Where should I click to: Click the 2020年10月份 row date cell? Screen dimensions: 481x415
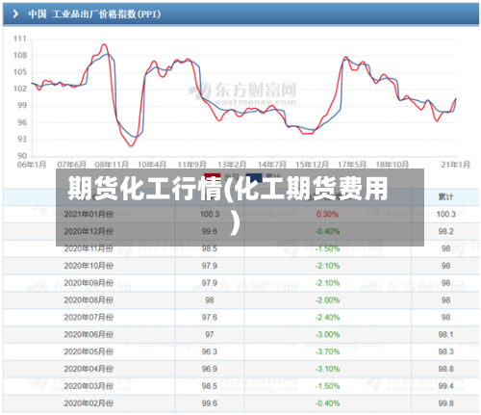89,266
